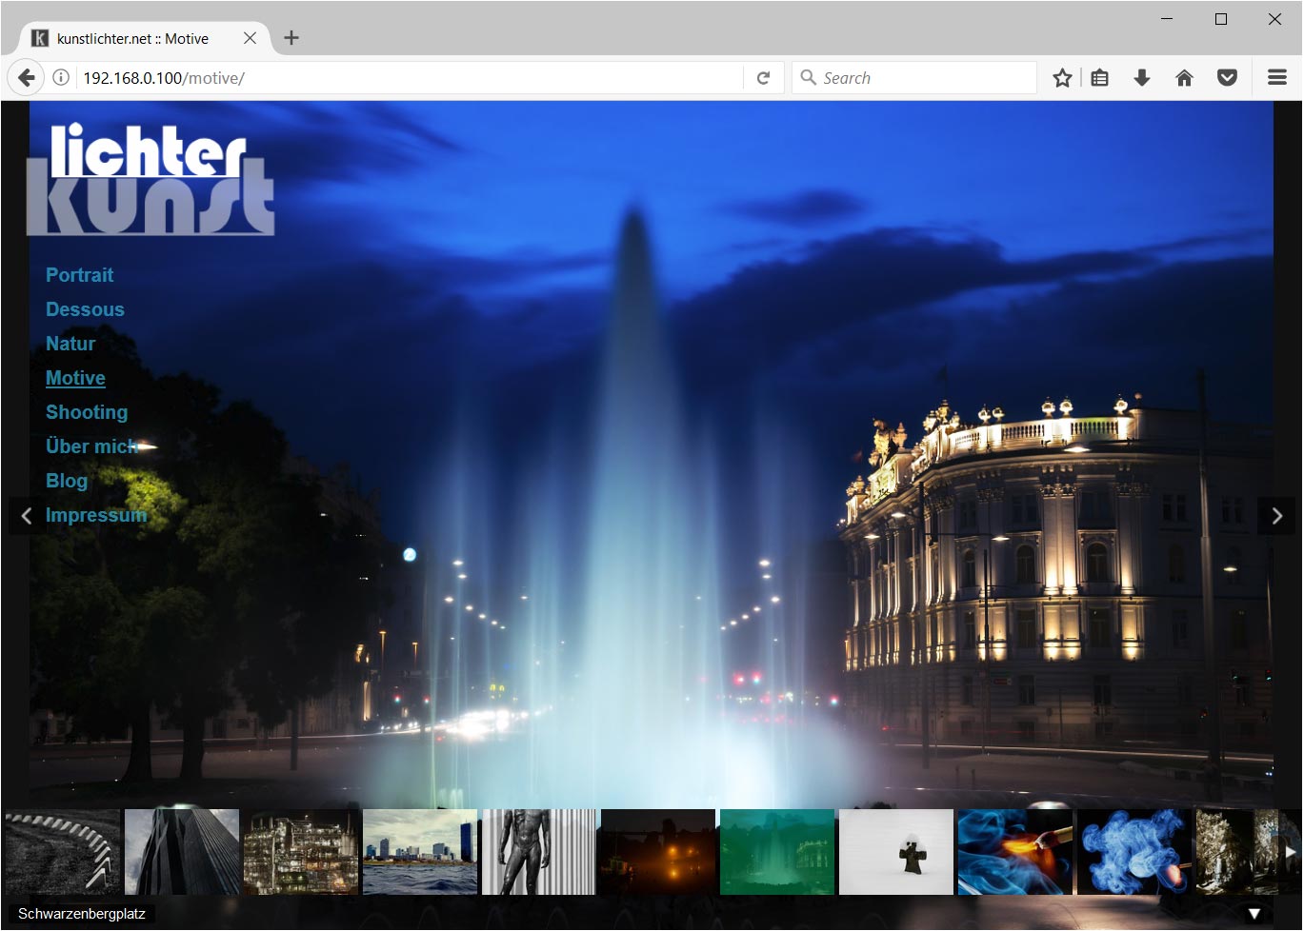Click the URL address field
The width and height of the screenshot is (1304, 931).
pos(410,78)
